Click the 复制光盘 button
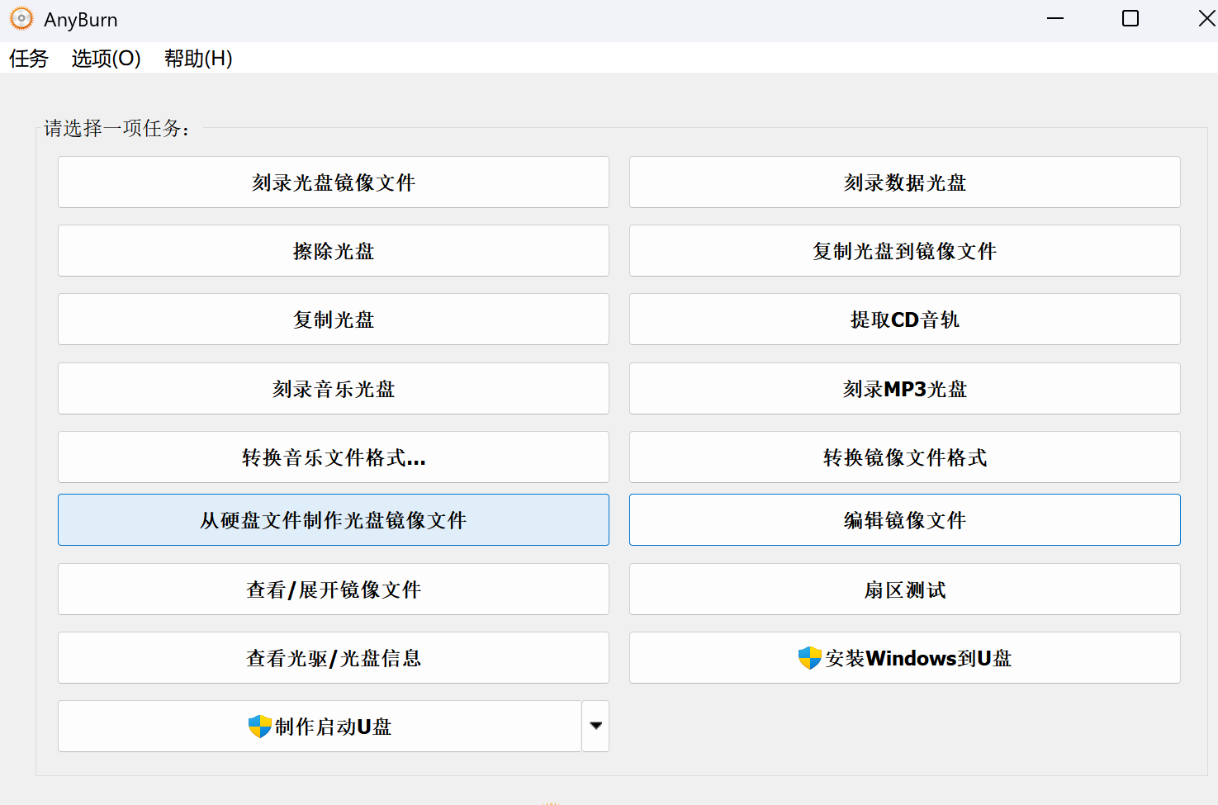 (x=334, y=320)
